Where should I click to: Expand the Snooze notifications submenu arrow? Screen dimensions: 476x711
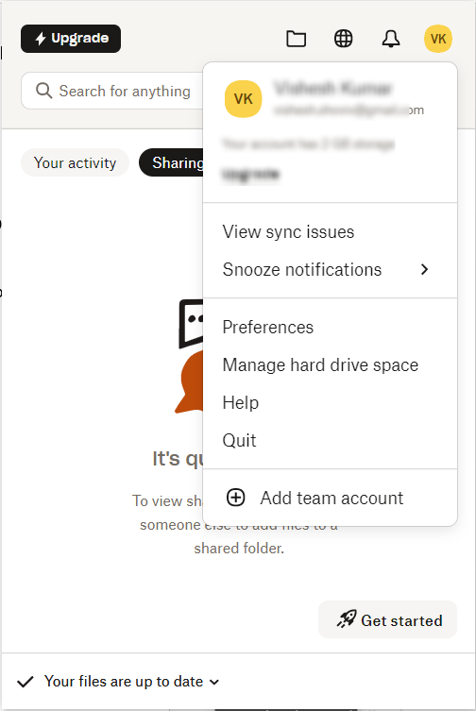point(424,269)
